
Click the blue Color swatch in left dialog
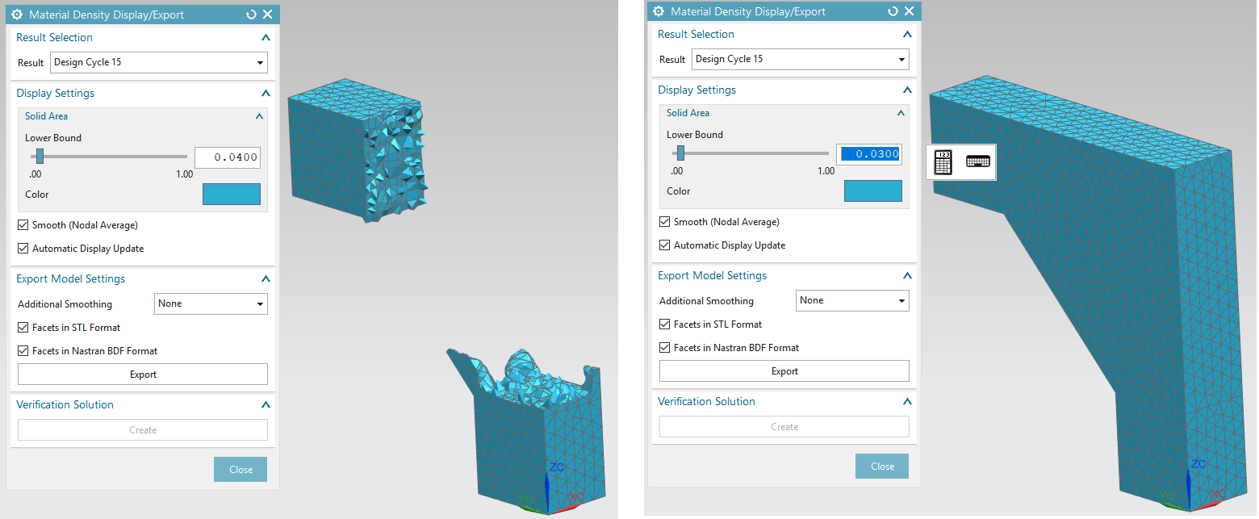(232, 194)
